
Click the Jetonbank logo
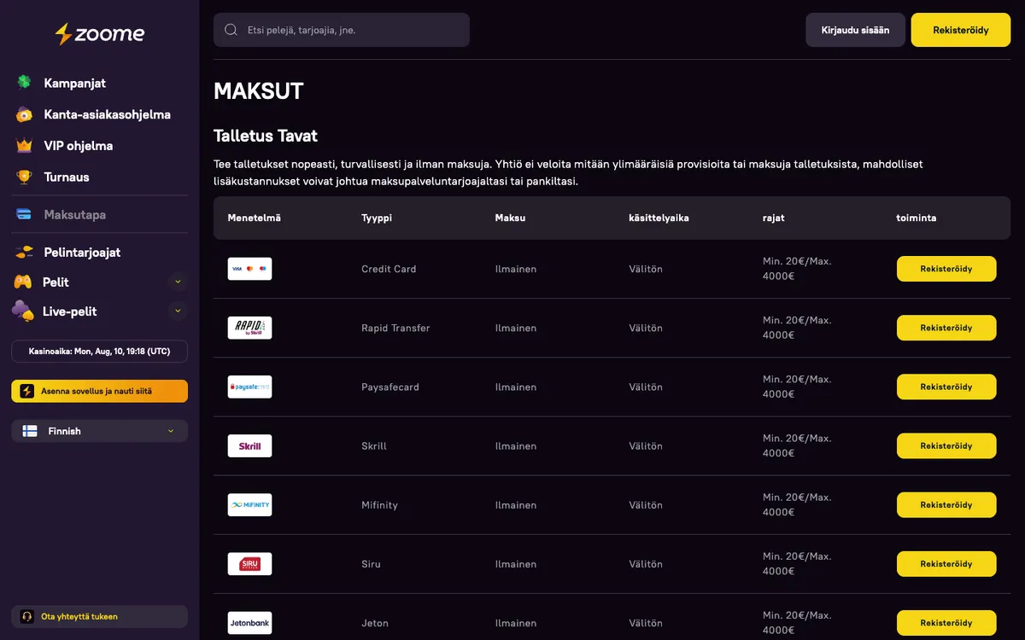[x=249, y=623]
